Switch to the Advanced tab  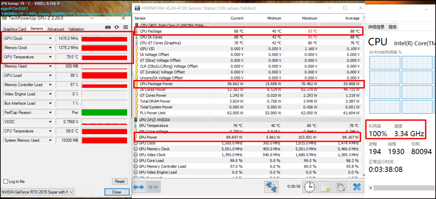(x=56, y=29)
